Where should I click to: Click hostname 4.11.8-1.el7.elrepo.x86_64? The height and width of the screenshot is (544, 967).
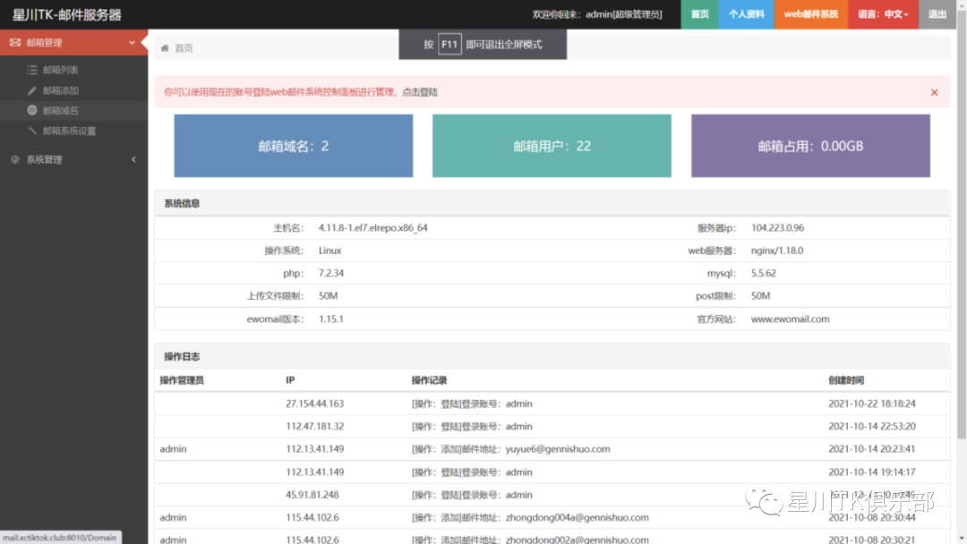click(373, 228)
